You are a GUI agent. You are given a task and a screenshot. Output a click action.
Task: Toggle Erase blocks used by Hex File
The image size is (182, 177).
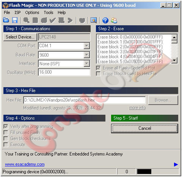(x=98, y=74)
